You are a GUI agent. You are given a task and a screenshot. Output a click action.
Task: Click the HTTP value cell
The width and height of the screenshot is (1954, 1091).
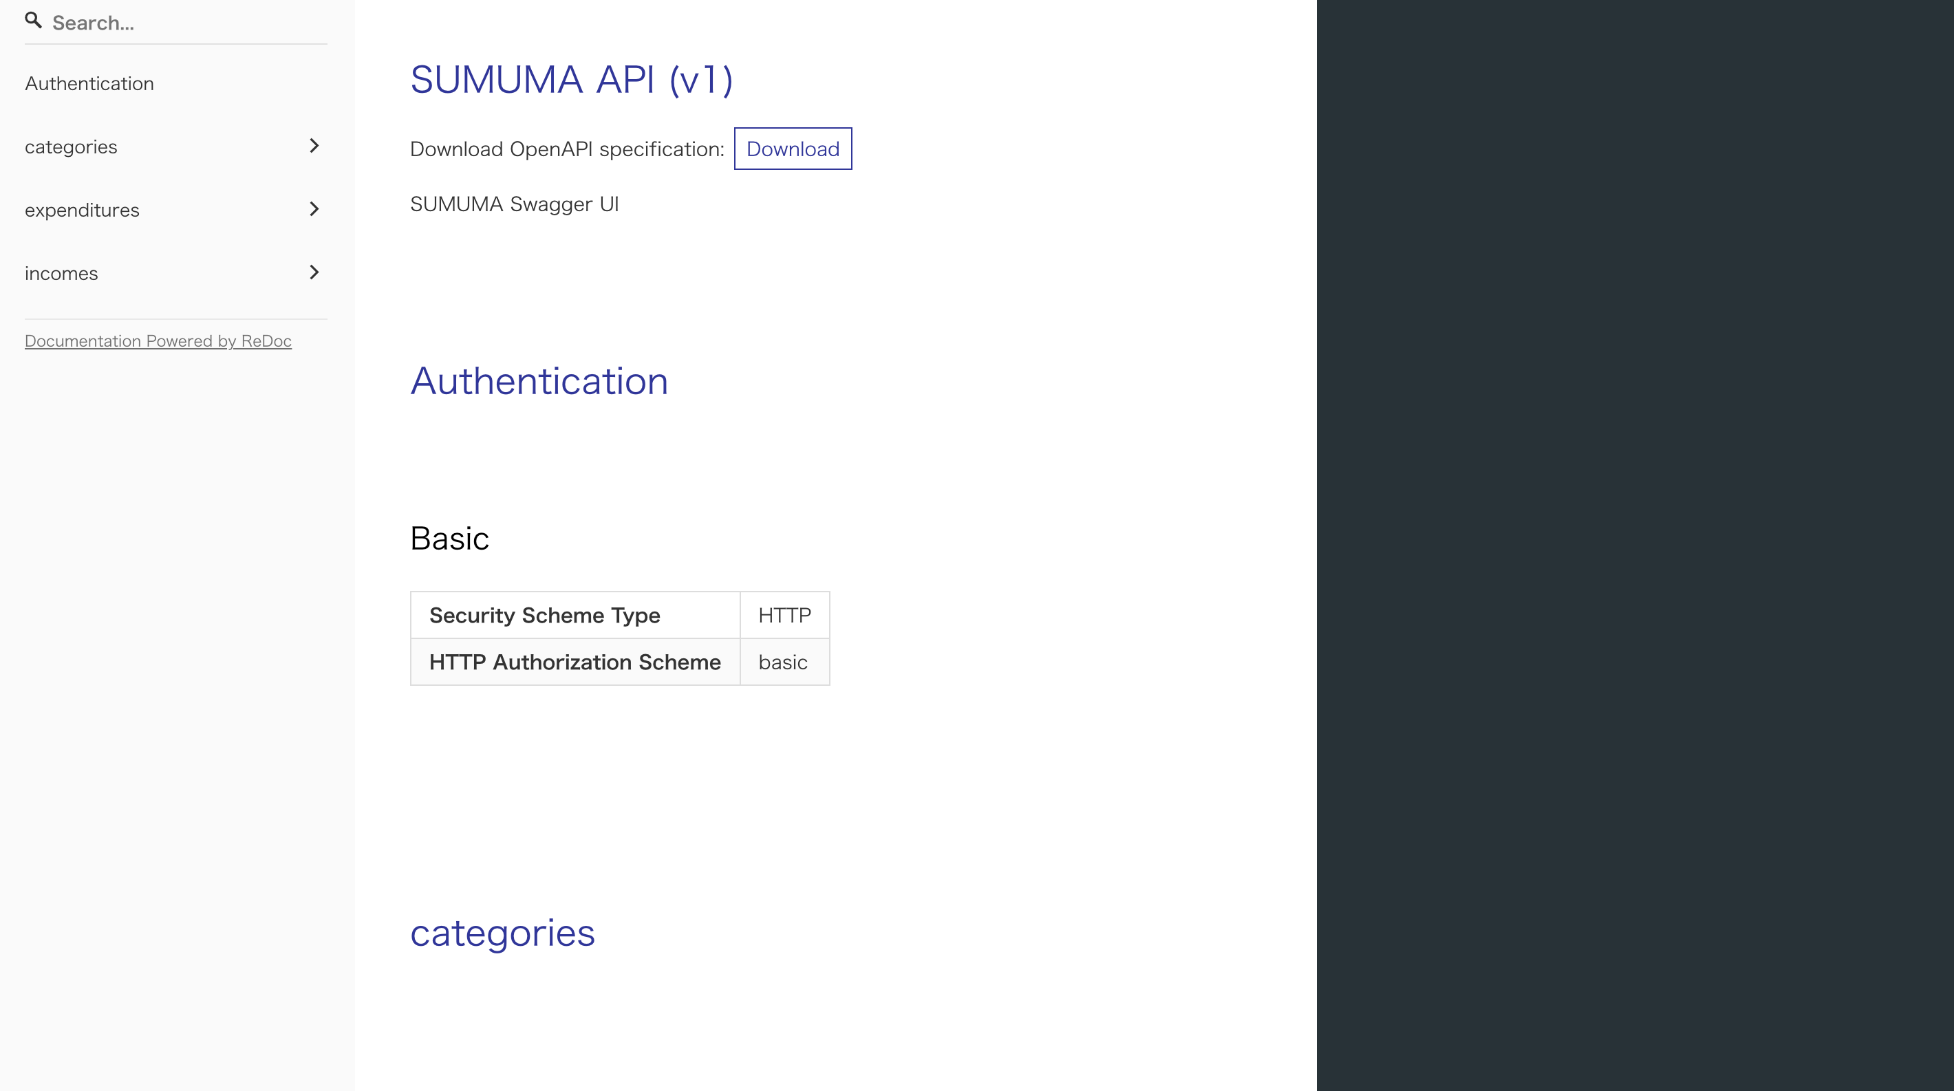pos(784,616)
